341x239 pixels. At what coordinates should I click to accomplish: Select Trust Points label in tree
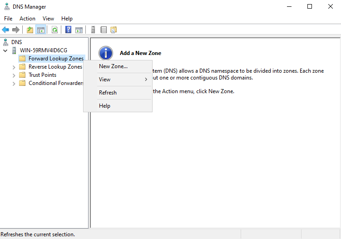[x=42, y=75]
